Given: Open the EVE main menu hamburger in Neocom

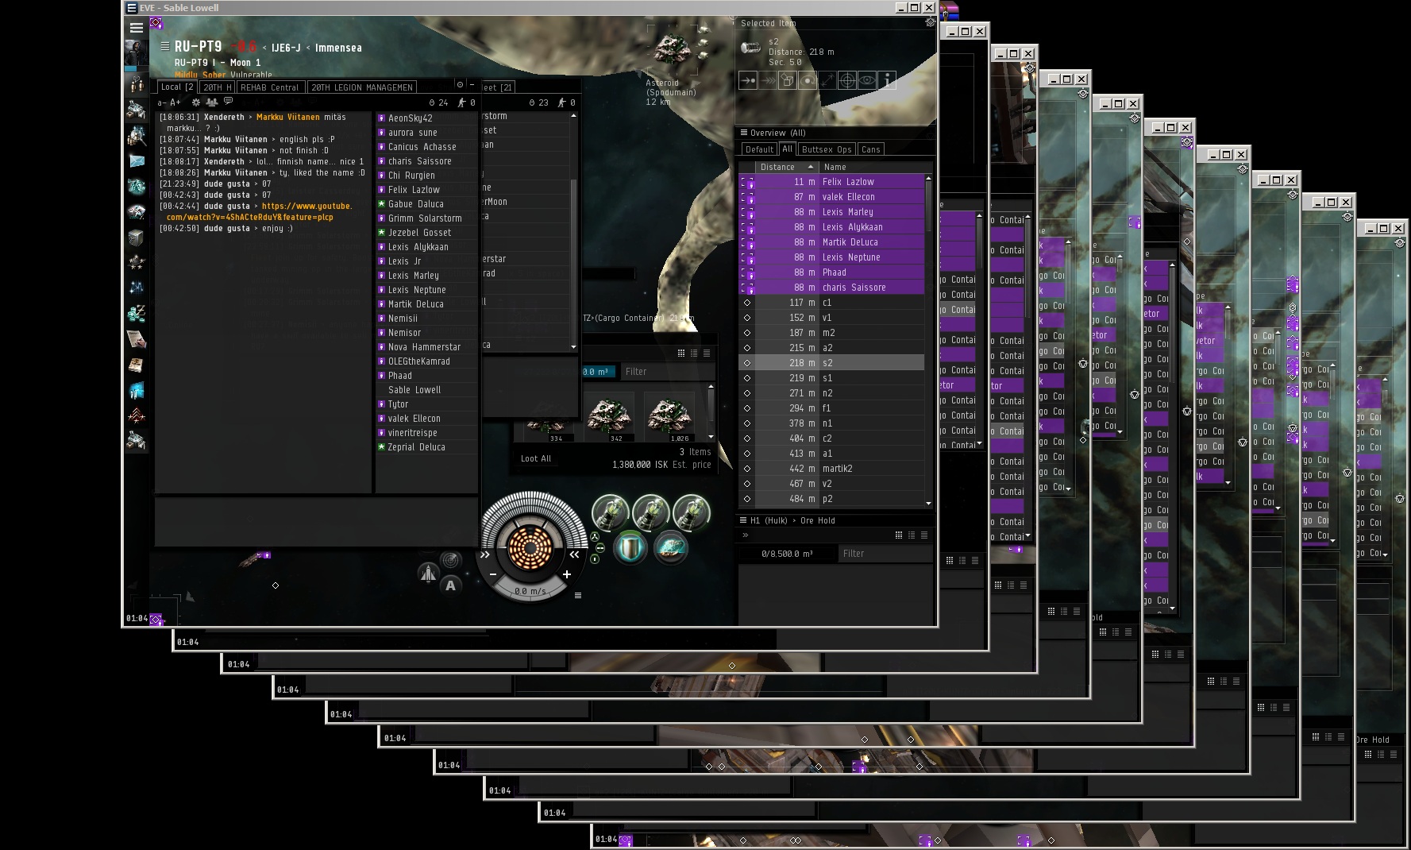Looking at the screenshot, I should [137, 28].
